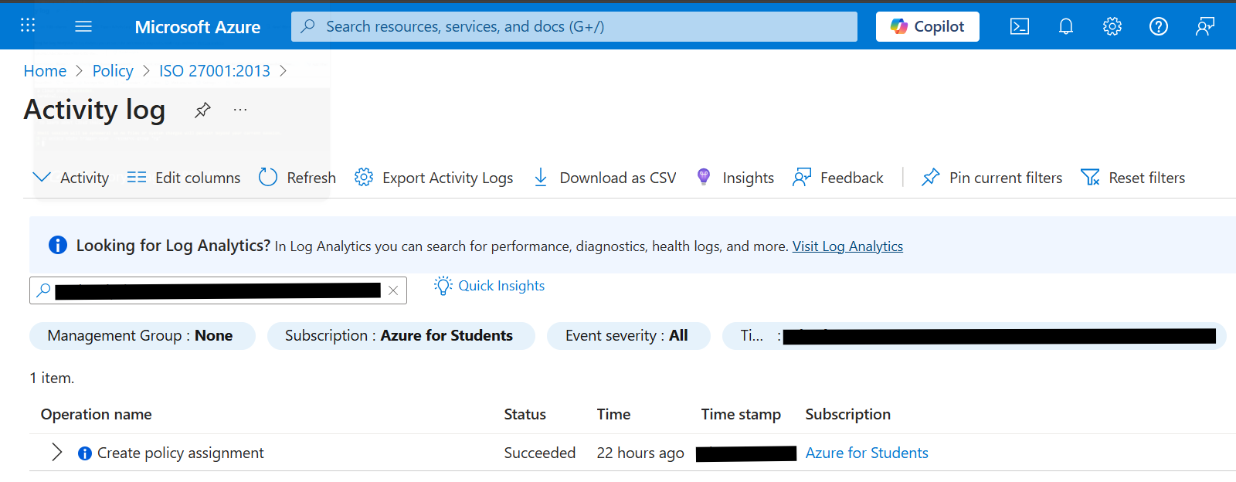The width and height of the screenshot is (1236, 482).
Task: Sort by Subscription column header
Action: (x=848, y=415)
